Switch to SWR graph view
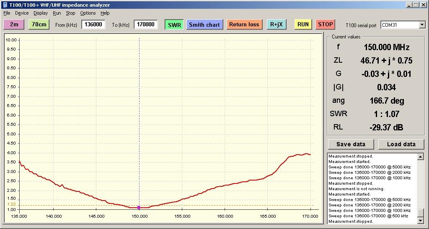The image size is (429, 229). pyautogui.click(x=174, y=25)
